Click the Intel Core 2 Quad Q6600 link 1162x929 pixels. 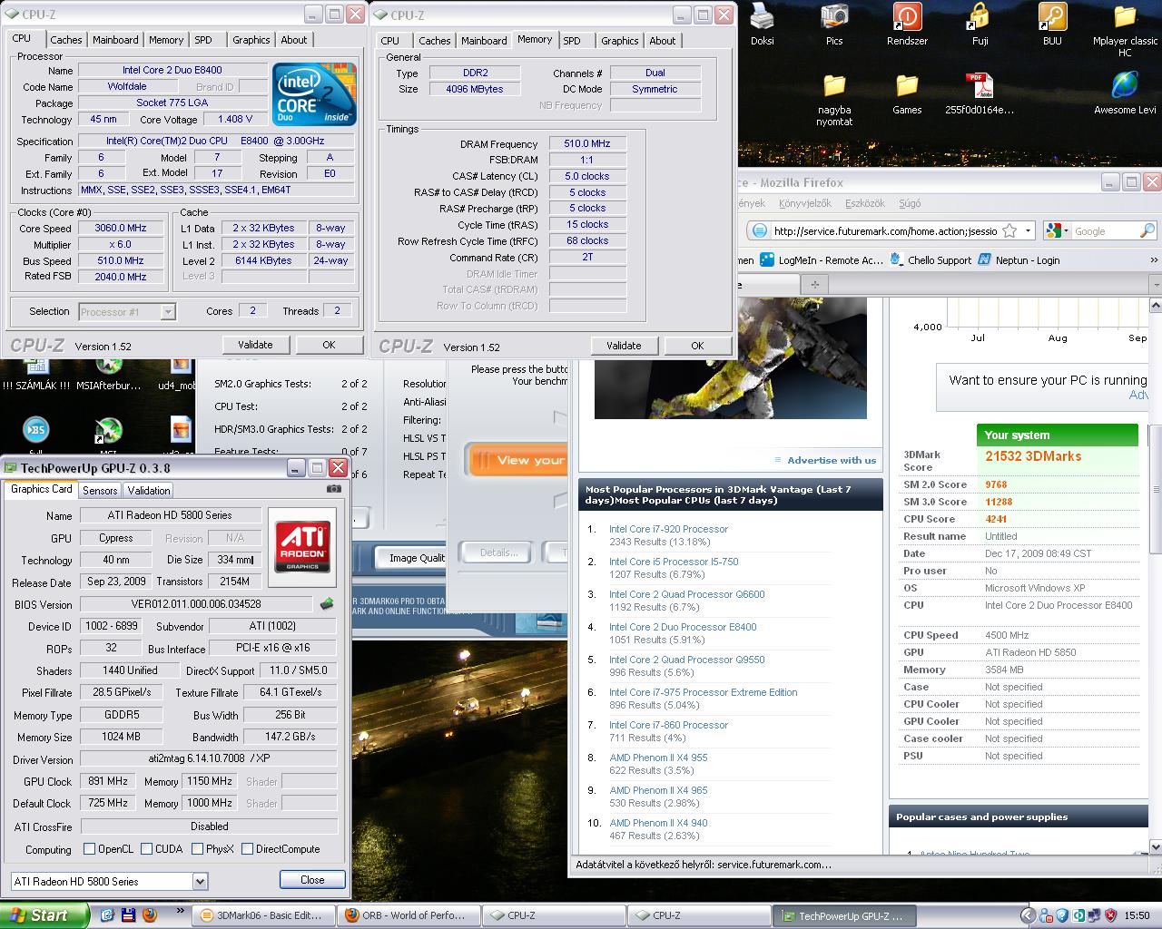click(x=687, y=594)
